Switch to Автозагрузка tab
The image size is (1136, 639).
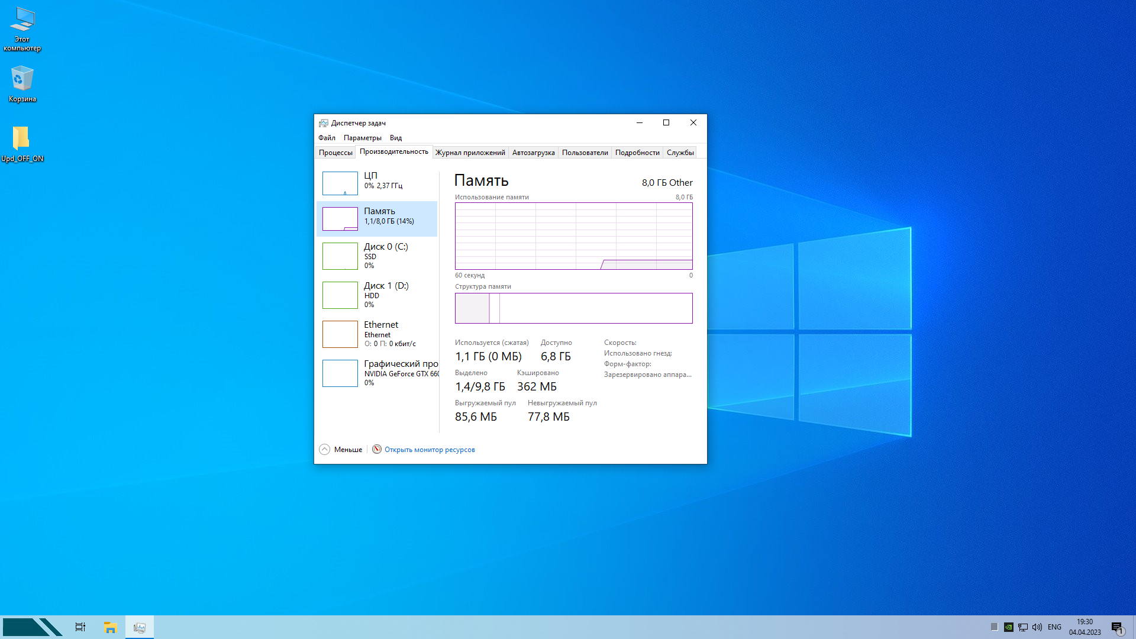533,153
